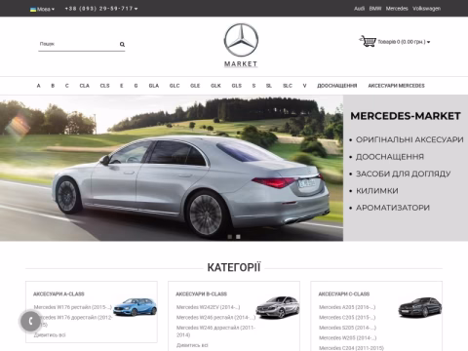Open the Мова language dropdown
Image resolution: width=468 pixels, height=351 pixels.
42,9
